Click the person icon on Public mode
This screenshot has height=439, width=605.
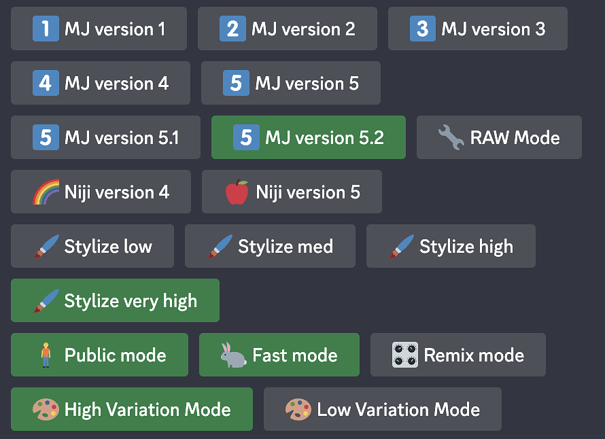click(46, 355)
